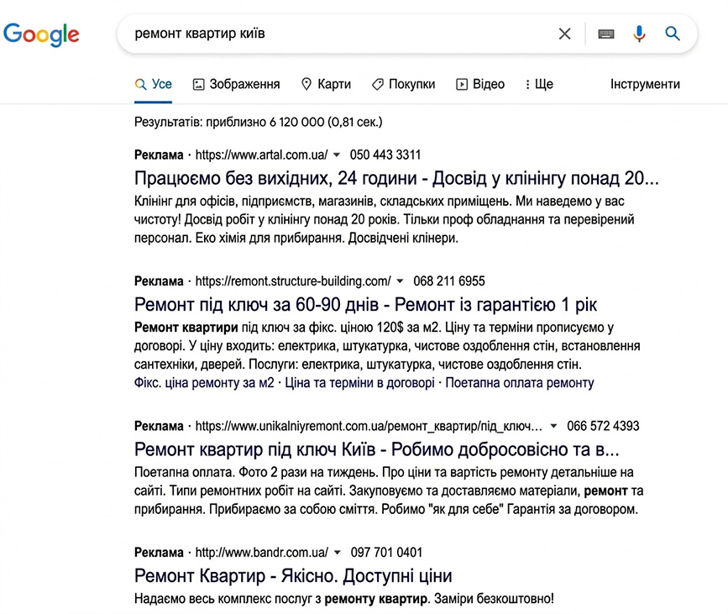Open ad 'Ремонт під ключ за 60-90 днів'

[x=365, y=305]
